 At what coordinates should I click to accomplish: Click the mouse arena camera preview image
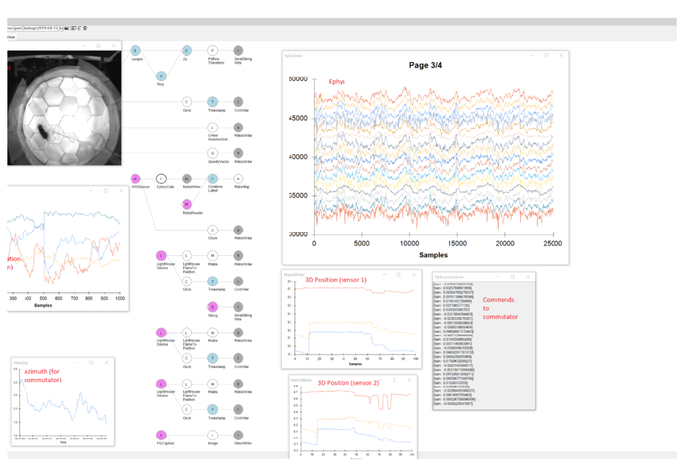tap(64, 108)
